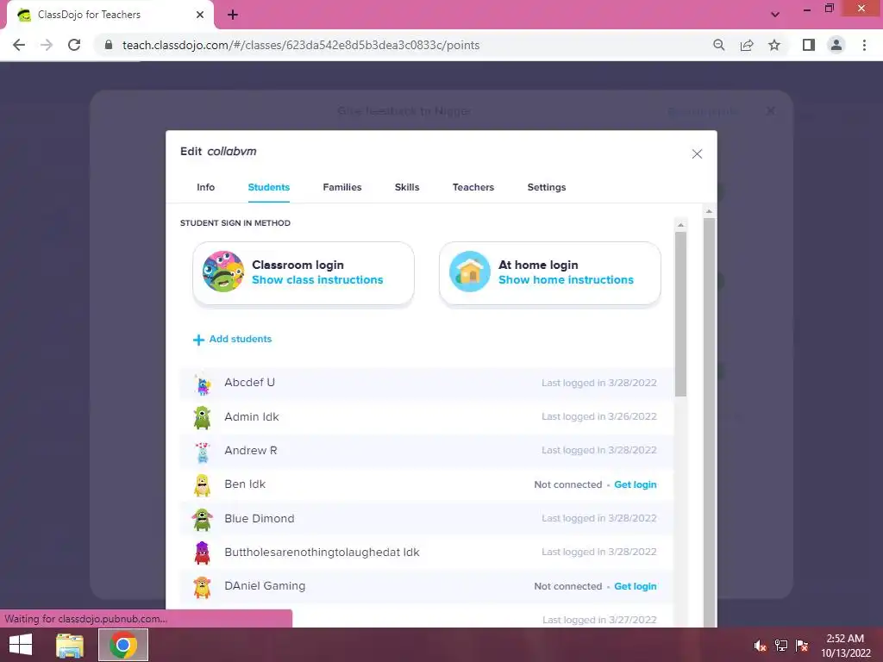Open the Teachers tab

[473, 187]
